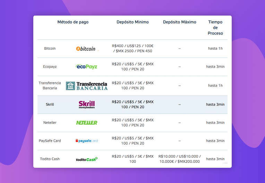Viewport: 265px width, 183px height.
Task: Click the ecoPayz logo
Action: tap(86, 66)
